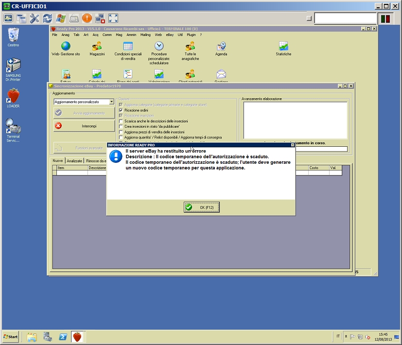Toggle Ricezione ordini checkbox
Screen dimensions: 402x345
[121, 110]
